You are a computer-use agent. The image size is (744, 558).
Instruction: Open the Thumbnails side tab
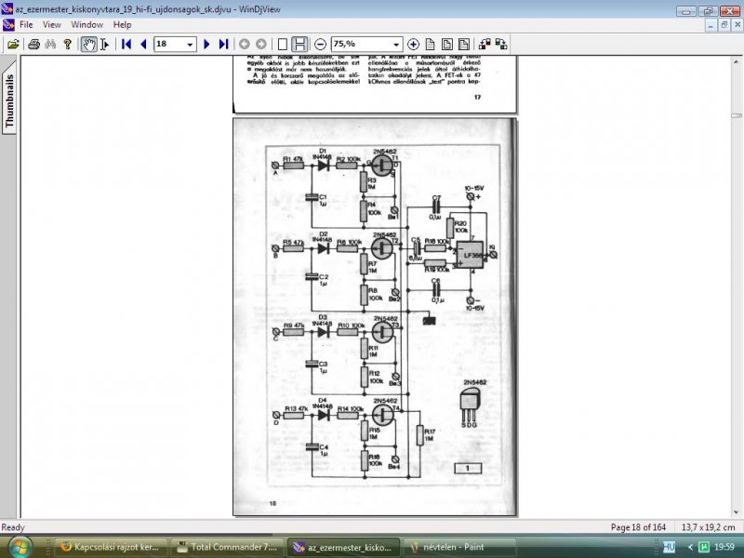(9, 99)
